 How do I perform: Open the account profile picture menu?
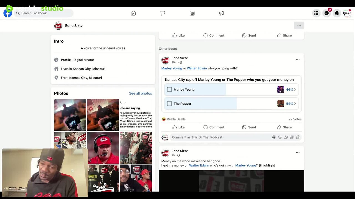click(347, 13)
